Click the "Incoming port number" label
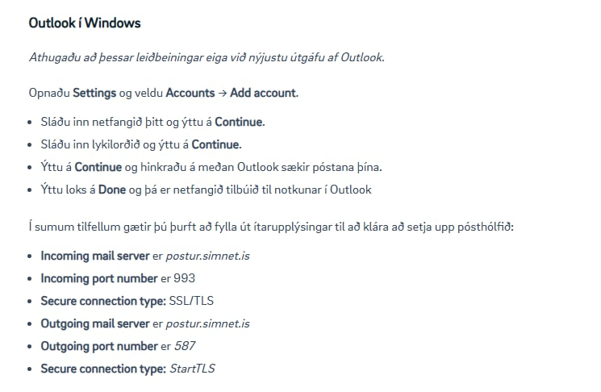Image resolution: width=601 pixels, height=392 pixels. [99, 278]
